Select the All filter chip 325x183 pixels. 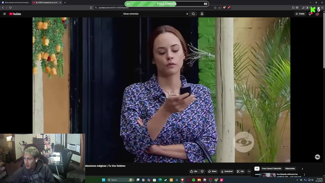[257, 169]
